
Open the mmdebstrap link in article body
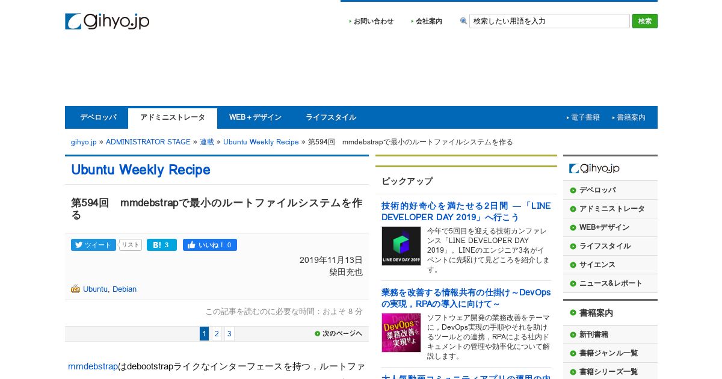[93, 366]
